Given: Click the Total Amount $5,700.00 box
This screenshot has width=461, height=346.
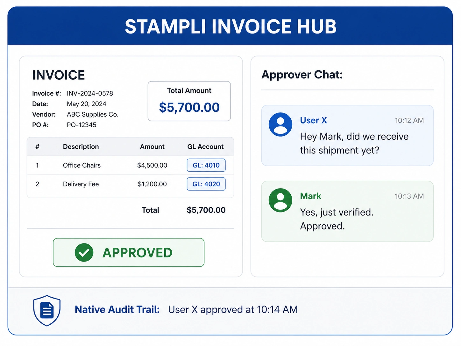Looking at the screenshot, I should (189, 101).
